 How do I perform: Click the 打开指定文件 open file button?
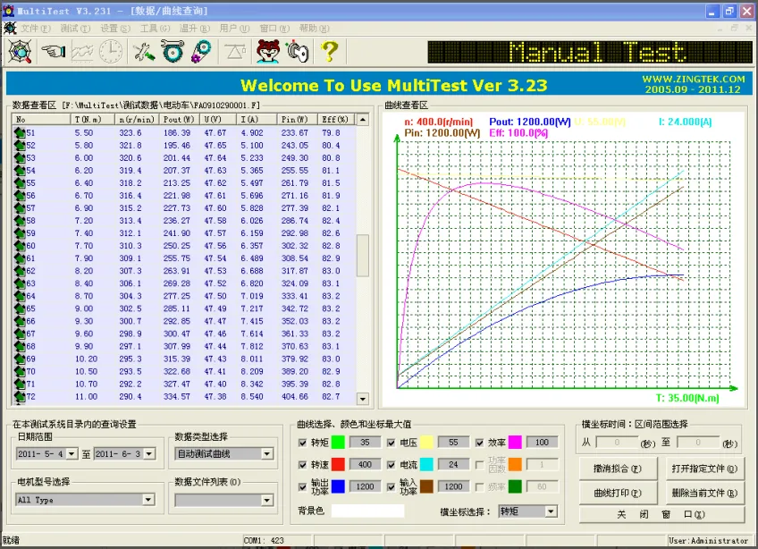(705, 469)
